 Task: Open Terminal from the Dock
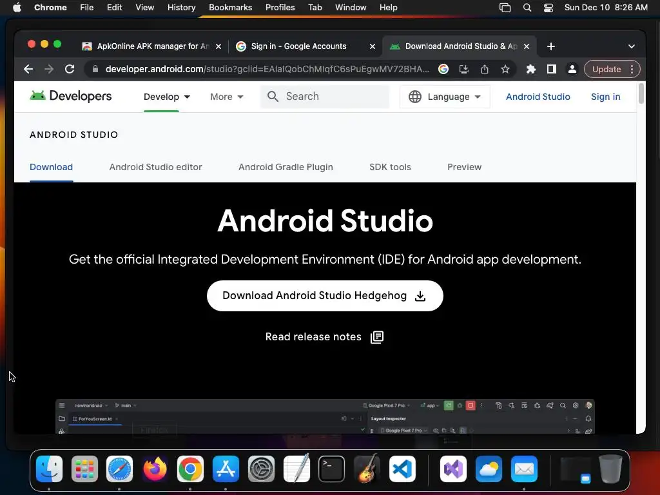(331, 469)
